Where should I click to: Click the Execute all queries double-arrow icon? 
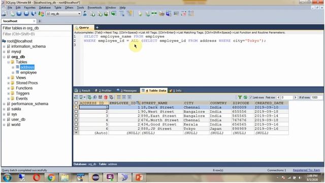tap(26, 14)
